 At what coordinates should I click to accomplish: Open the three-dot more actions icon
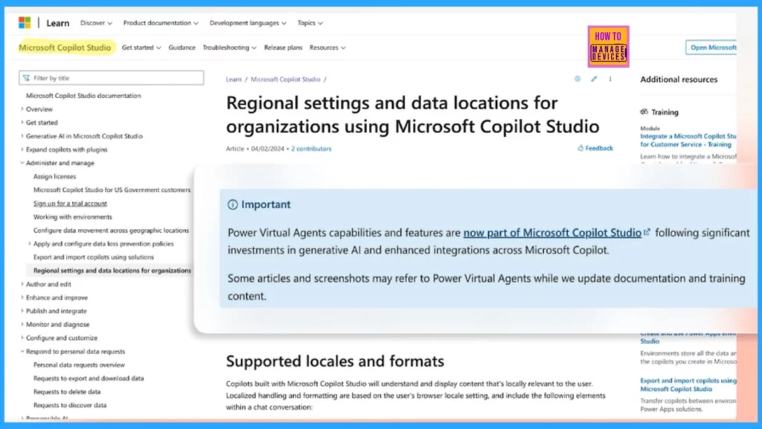tap(610, 79)
